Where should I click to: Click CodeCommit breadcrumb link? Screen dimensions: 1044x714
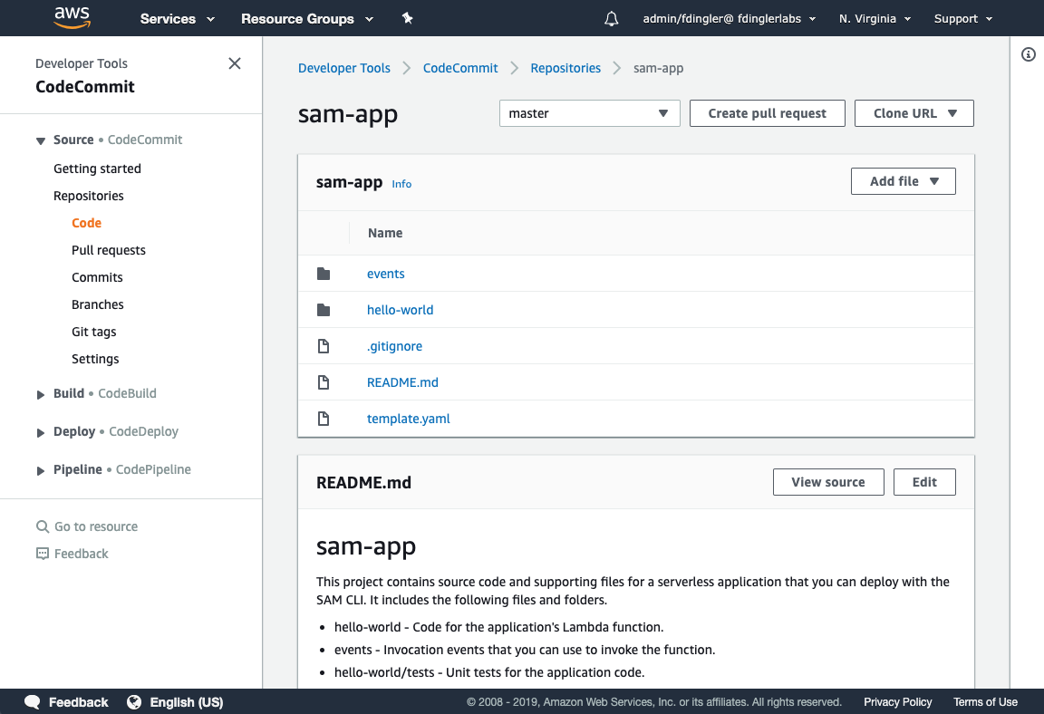460,68
